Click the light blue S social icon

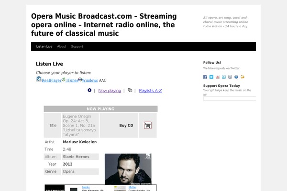point(224,77)
